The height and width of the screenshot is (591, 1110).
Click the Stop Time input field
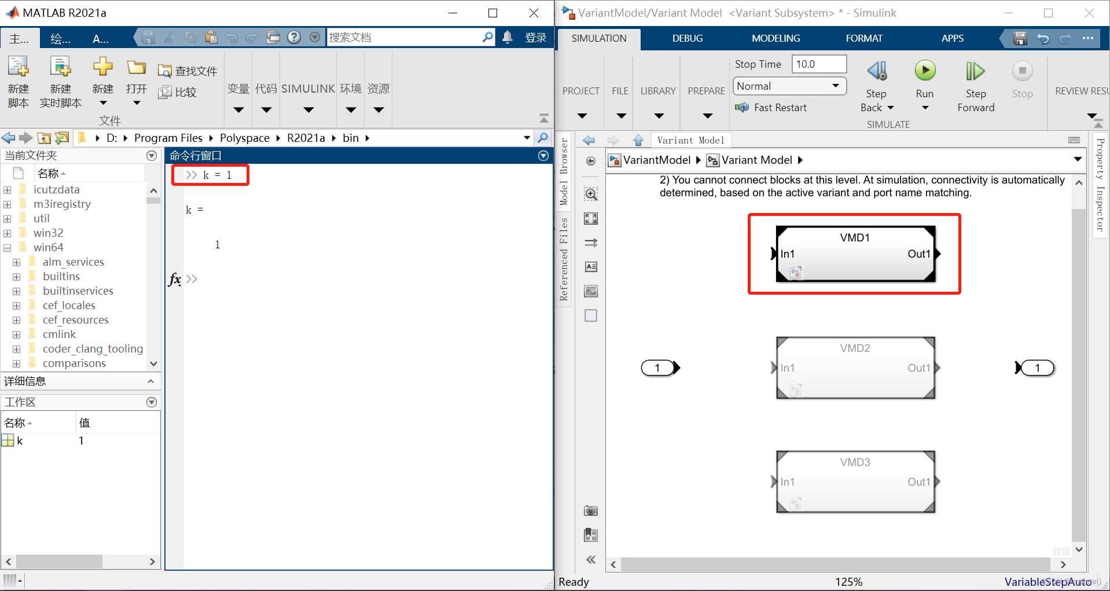pyautogui.click(x=819, y=64)
